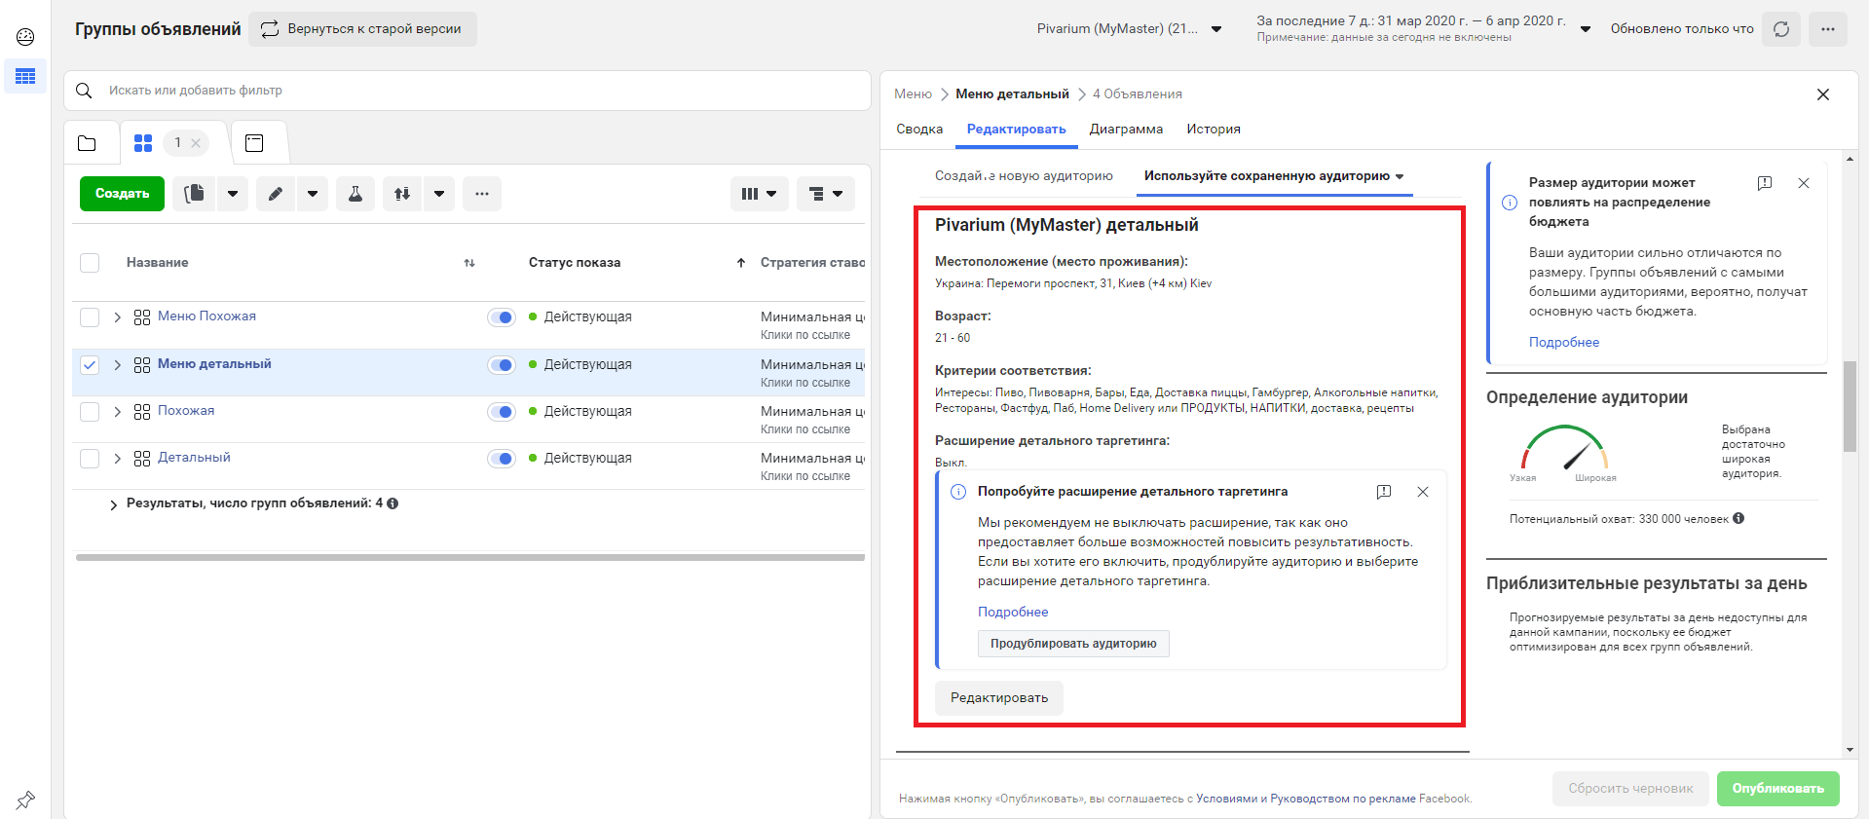Open the ads tab icon
This screenshot has height=819, width=1869.
(x=254, y=143)
